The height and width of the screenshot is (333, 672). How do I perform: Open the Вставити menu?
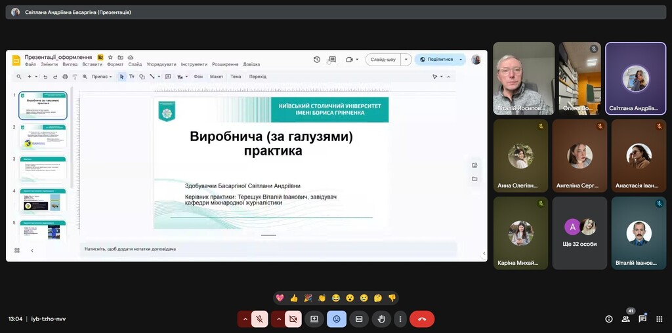[x=92, y=64]
